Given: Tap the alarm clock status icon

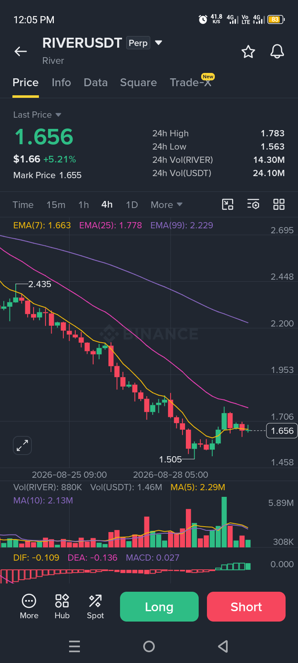Looking at the screenshot, I should click(203, 19).
